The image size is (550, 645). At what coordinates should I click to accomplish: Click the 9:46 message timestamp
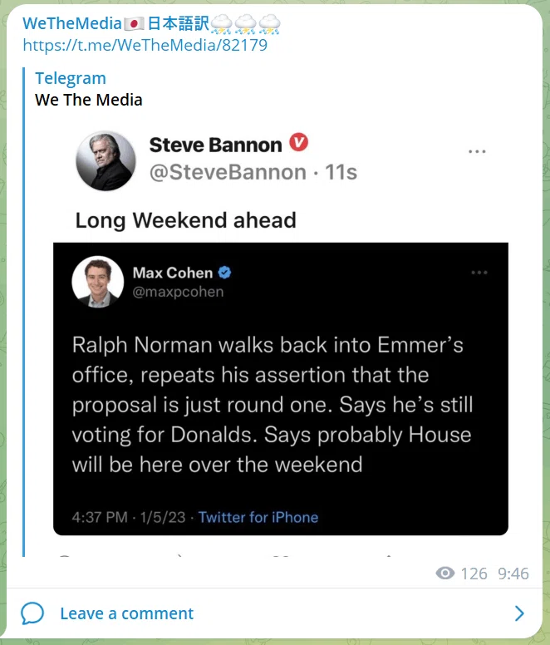pos(513,574)
